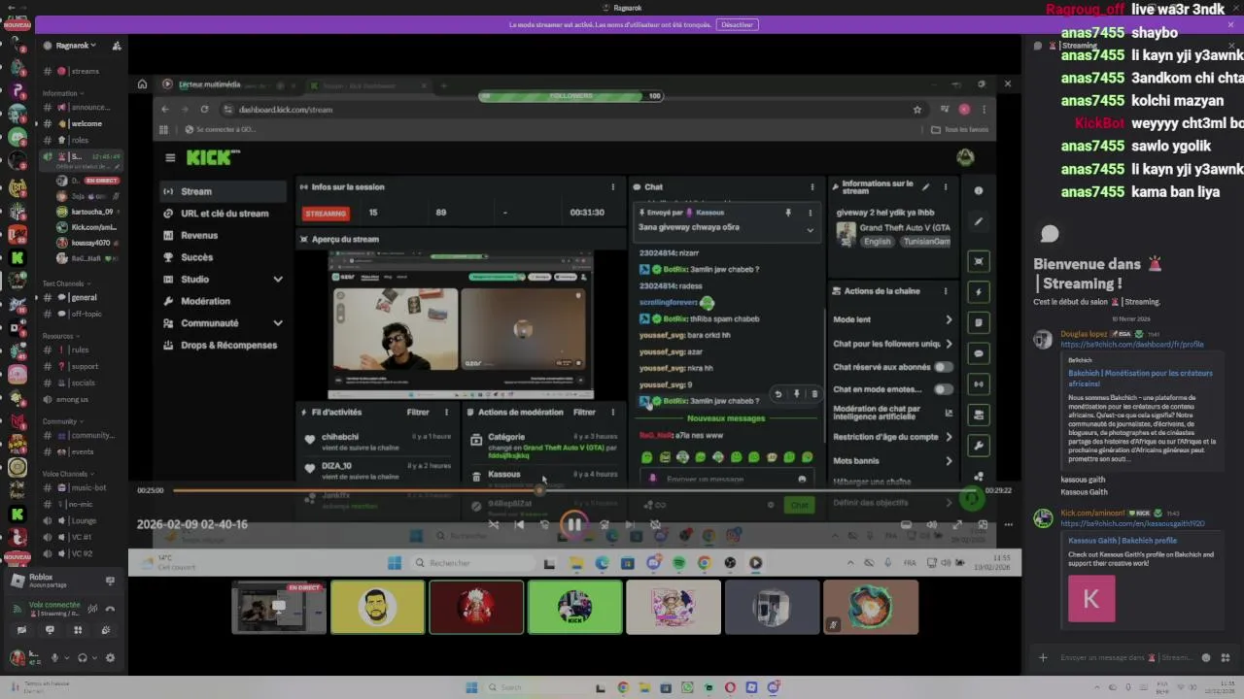Disconnect from the voice channel

tap(110, 608)
